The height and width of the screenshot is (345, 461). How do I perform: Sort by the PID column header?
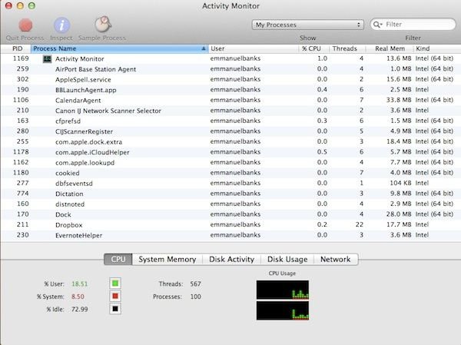coord(17,48)
